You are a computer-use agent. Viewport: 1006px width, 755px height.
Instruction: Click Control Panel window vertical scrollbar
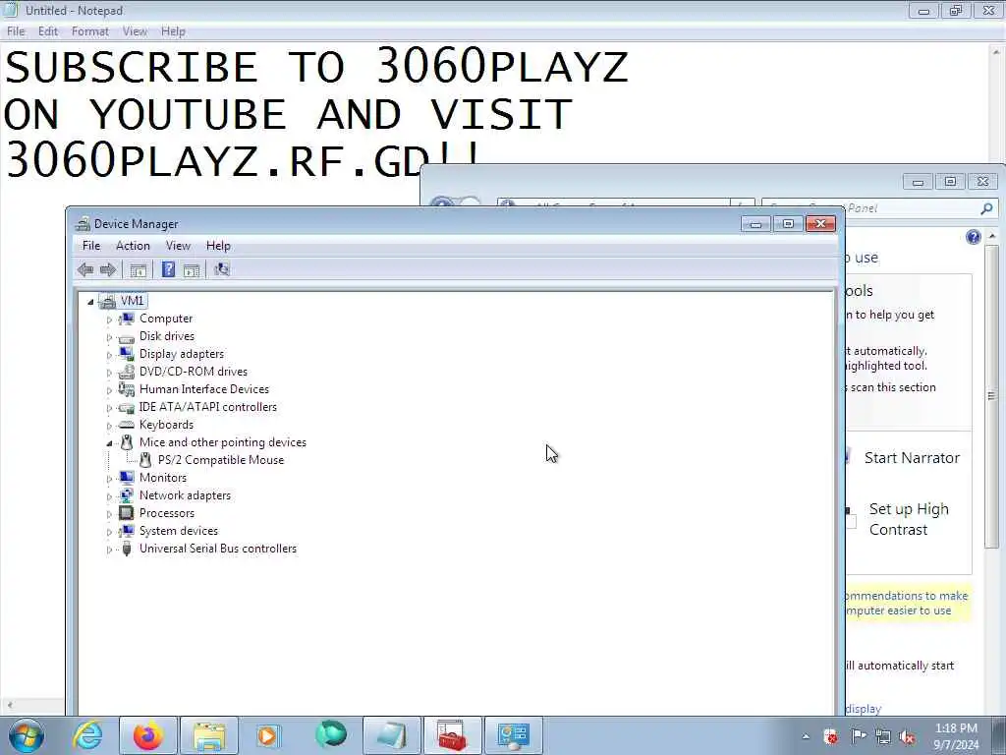[x=992, y=398]
